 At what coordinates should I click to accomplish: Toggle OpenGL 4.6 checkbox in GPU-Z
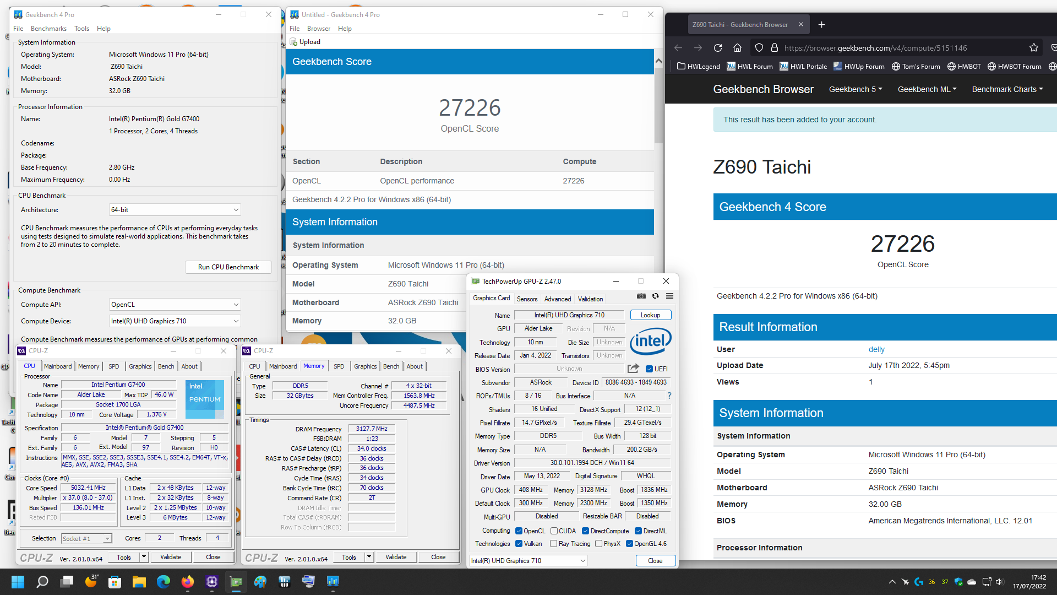629,544
